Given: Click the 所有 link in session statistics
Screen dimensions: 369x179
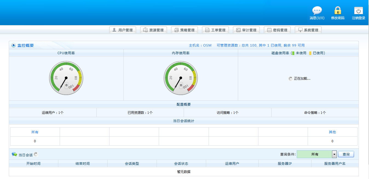Looking at the screenshot, I should point(35,132).
